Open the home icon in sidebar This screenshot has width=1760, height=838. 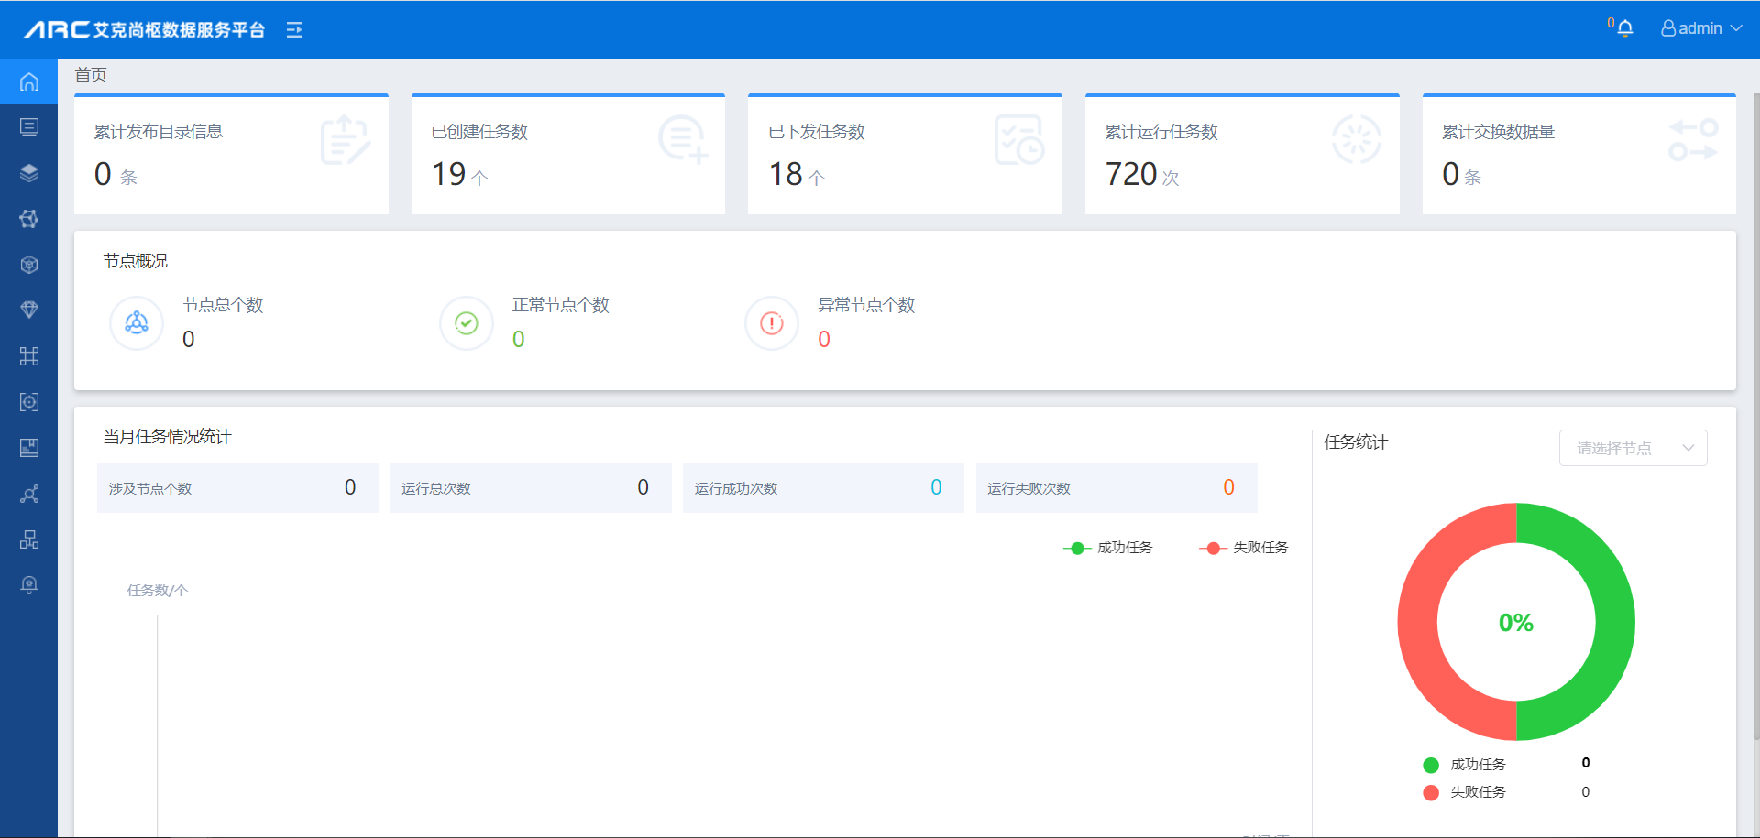tap(29, 82)
